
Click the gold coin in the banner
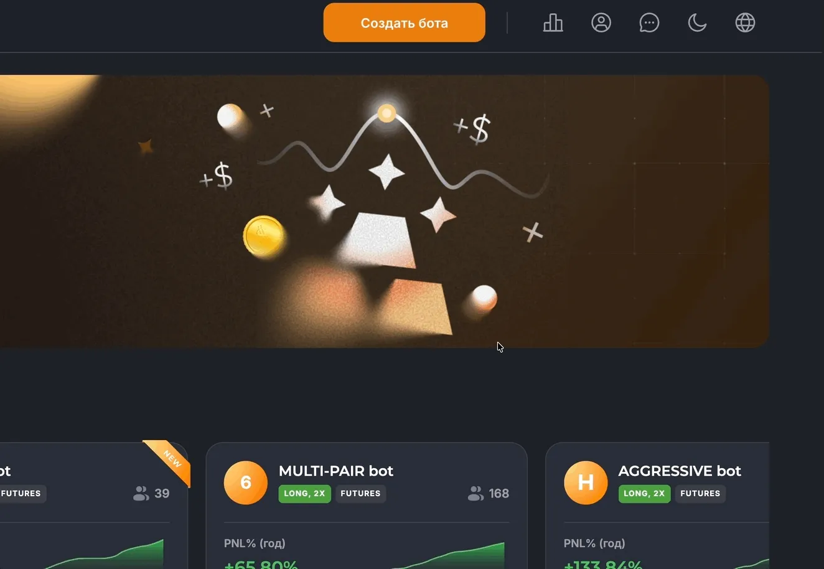pyautogui.click(x=264, y=237)
